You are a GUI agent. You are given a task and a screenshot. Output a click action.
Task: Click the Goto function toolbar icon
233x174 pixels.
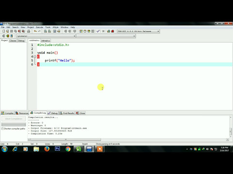(x=55, y=31)
